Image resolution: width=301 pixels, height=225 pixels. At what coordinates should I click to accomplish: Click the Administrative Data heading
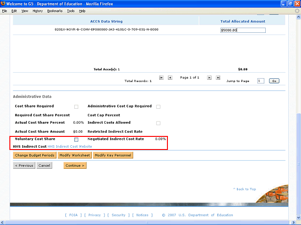tap(32, 97)
